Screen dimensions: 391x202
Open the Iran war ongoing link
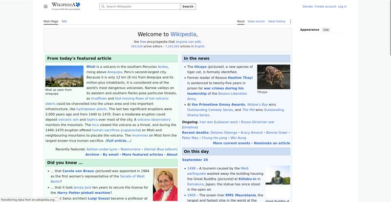(206, 122)
